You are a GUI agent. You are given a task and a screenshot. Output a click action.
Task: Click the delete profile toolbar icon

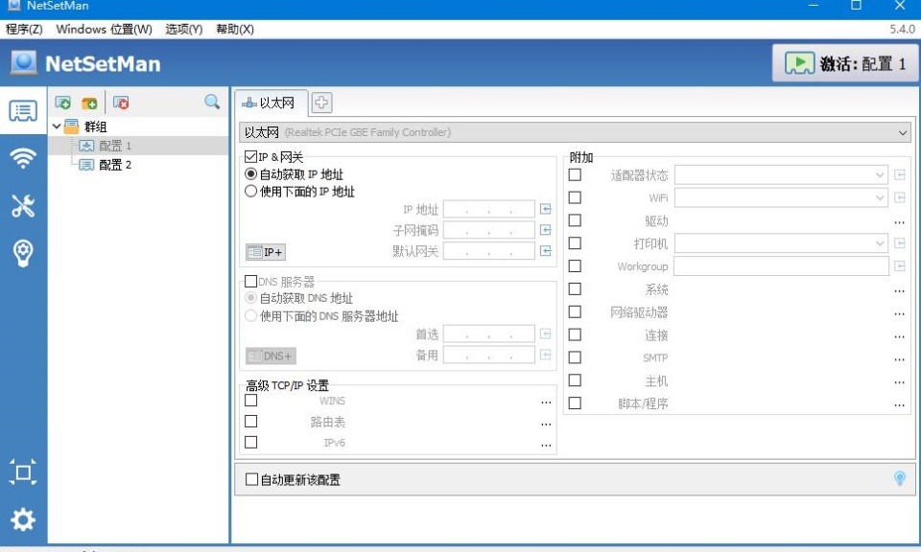click(121, 103)
